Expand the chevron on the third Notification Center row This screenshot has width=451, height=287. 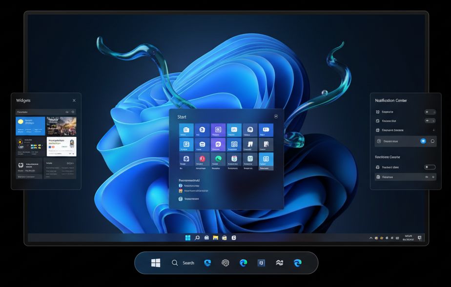coord(433,130)
